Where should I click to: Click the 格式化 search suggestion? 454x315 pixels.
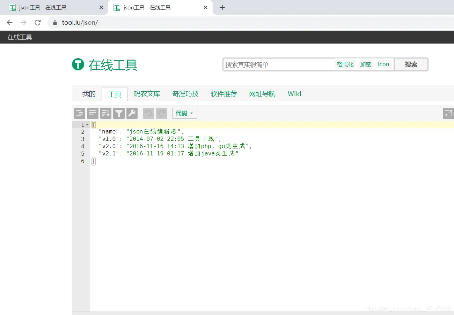345,64
